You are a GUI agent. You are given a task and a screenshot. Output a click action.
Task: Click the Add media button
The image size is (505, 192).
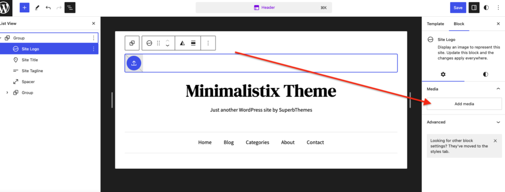pos(464,104)
